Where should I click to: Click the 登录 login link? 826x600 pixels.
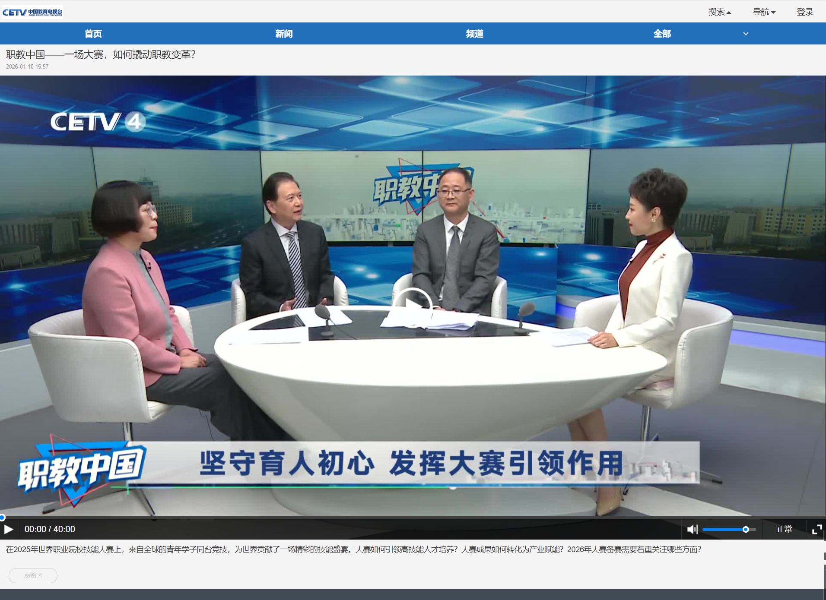[x=805, y=12]
